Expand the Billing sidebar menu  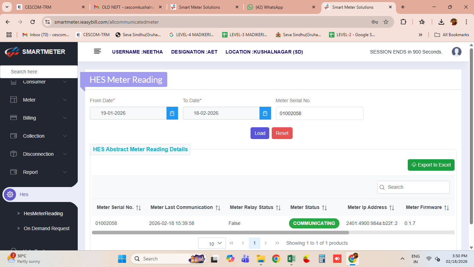39,118
